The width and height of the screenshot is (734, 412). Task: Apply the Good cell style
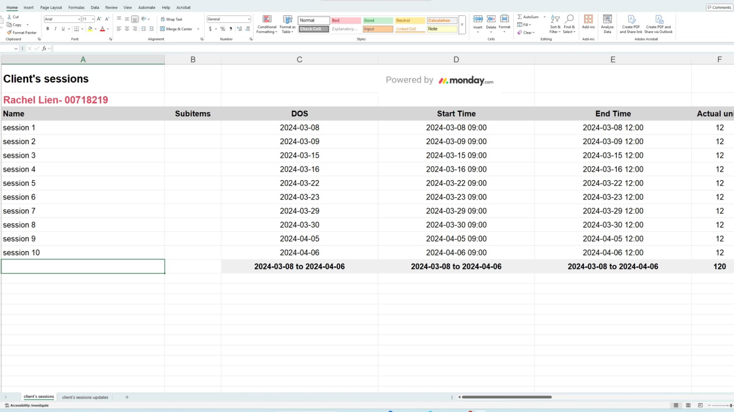tap(378, 21)
